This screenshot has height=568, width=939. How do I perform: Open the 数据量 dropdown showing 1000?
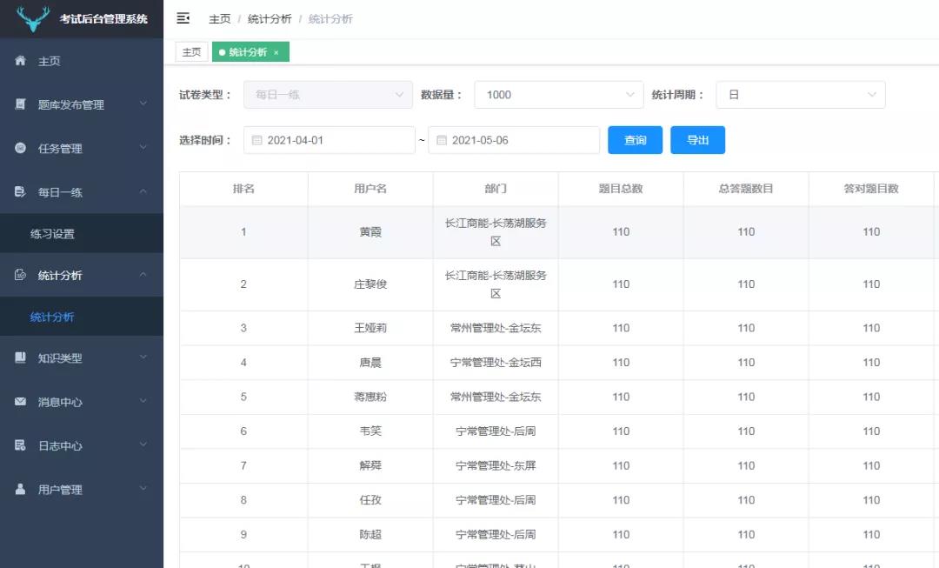(x=557, y=95)
